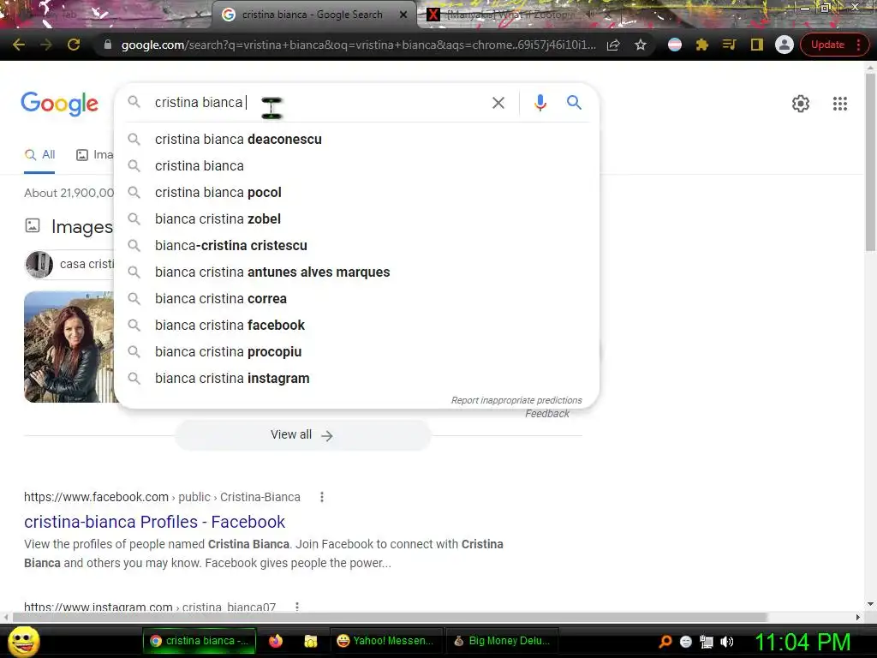This screenshot has width=877, height=658.
Task: Choose suggestion bianca cristina instagram
Action: (x=356, y=378)
